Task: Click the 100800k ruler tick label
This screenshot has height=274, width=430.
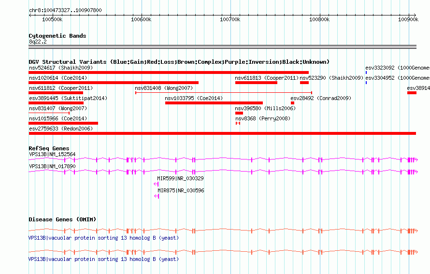Action: 319,19
